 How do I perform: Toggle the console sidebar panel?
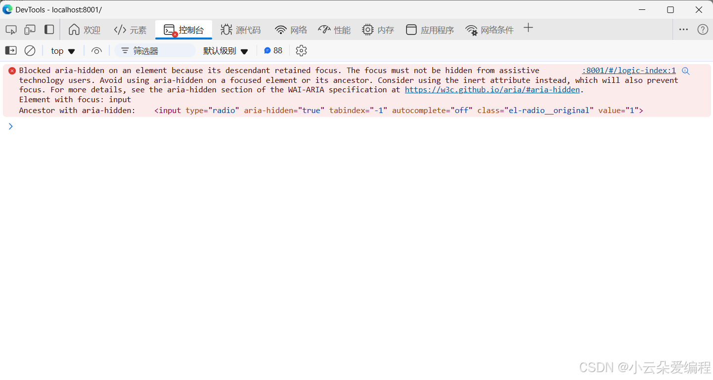10,50
